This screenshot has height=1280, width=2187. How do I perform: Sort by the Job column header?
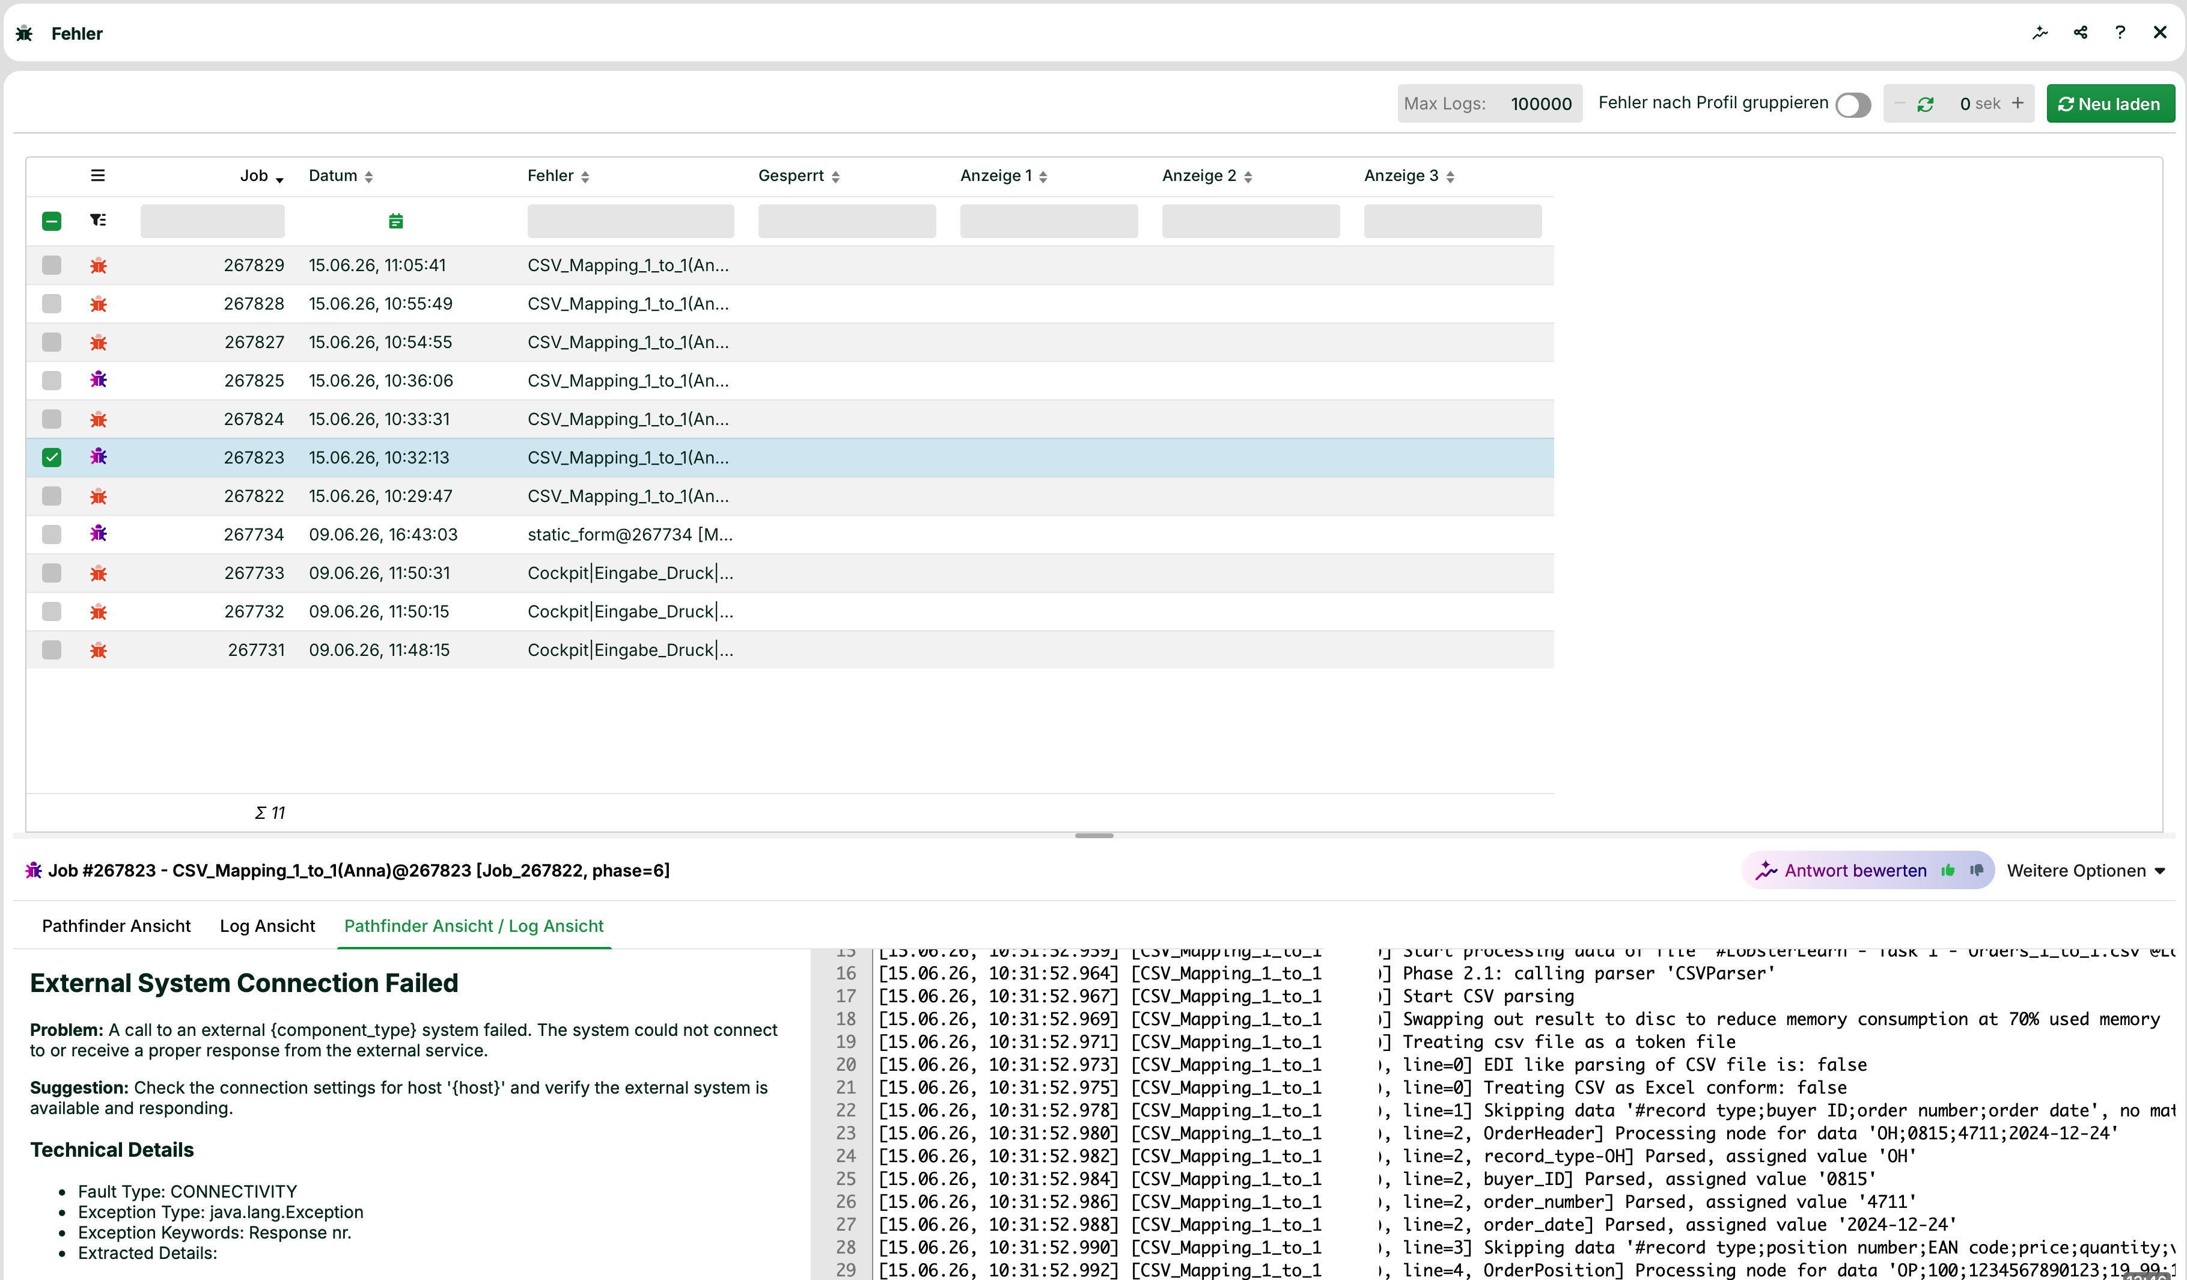tap(261, 176)
